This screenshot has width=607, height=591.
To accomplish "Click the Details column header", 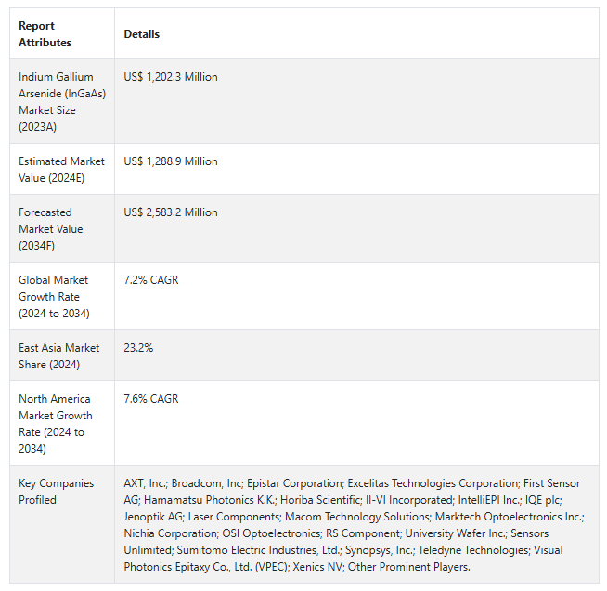I will tap(142, 34).
